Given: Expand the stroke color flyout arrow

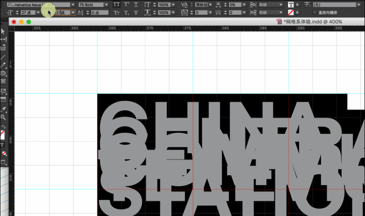Looking at the screenshot, I should coord(297,12).
